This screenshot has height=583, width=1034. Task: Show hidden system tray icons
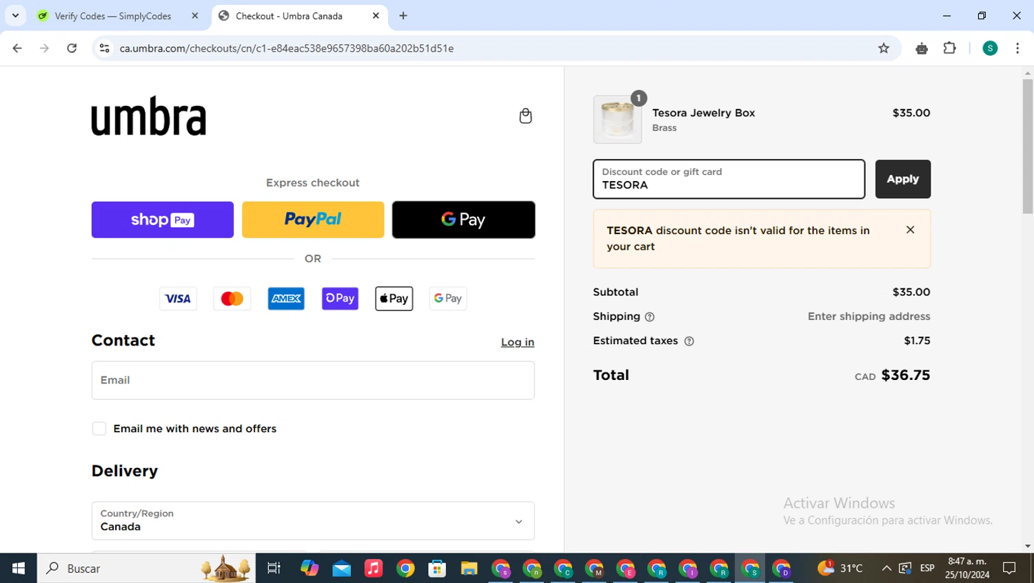tap(886, 568)
